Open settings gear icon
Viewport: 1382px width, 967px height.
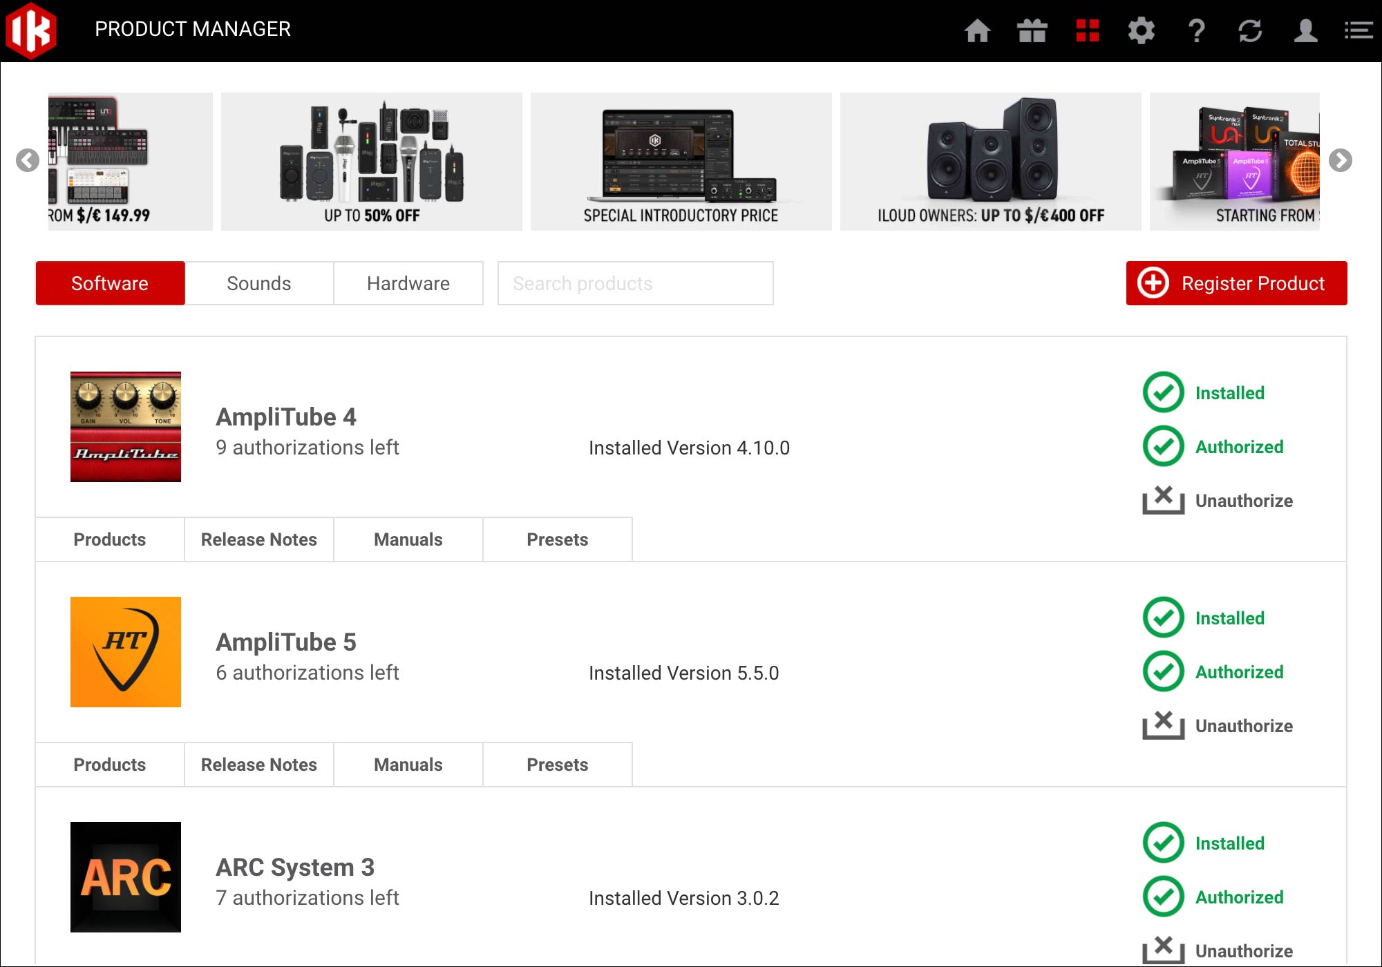(x=1141, y=31)
